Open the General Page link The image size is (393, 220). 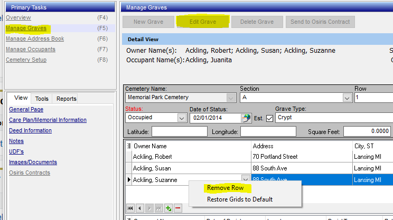(26, 109)
